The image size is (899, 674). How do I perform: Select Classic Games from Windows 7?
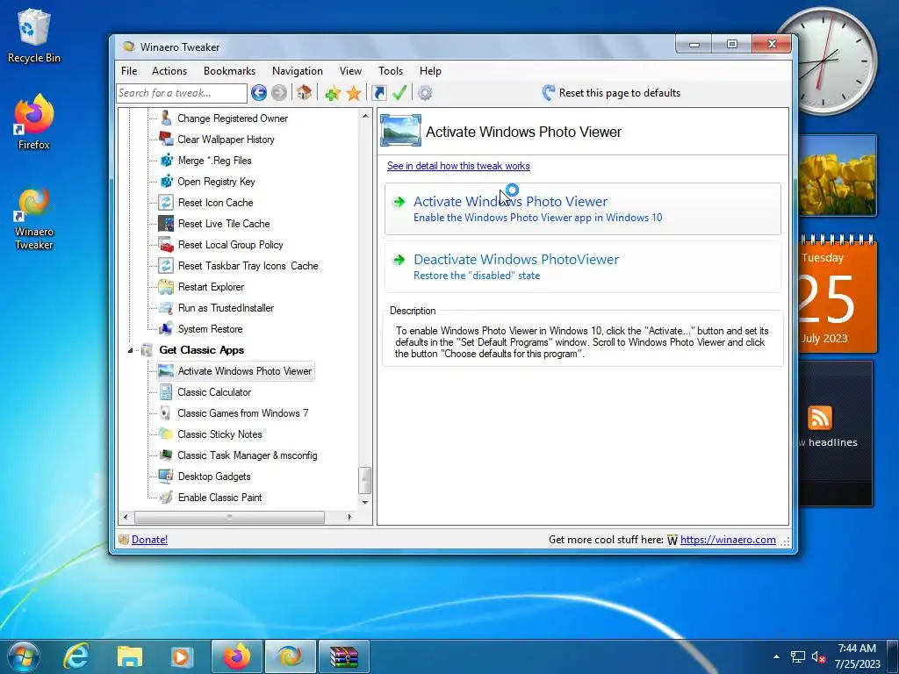[x=242, y=413]
